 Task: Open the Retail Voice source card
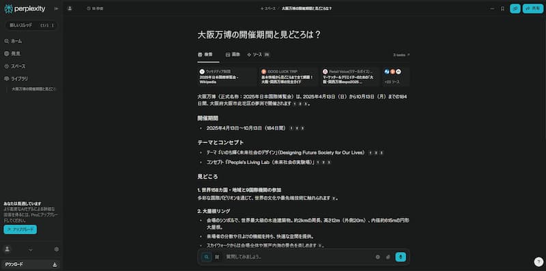tap(349, 77)
